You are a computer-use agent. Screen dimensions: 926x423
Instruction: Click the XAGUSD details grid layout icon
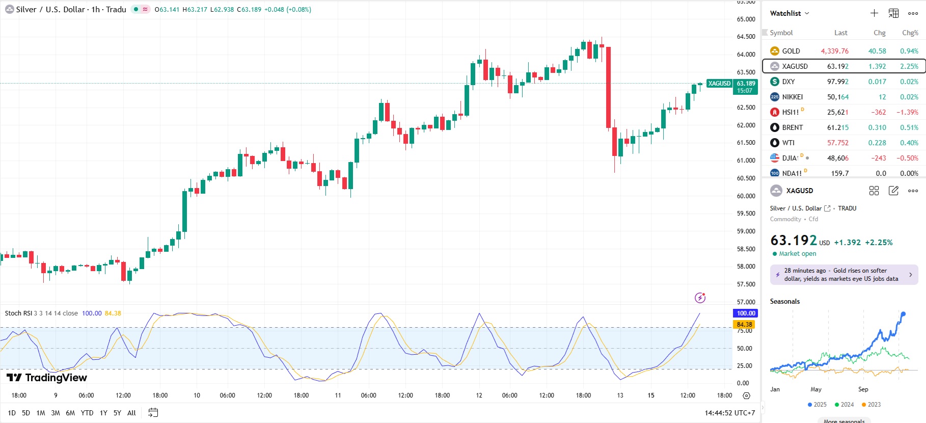tap(874, 191)
